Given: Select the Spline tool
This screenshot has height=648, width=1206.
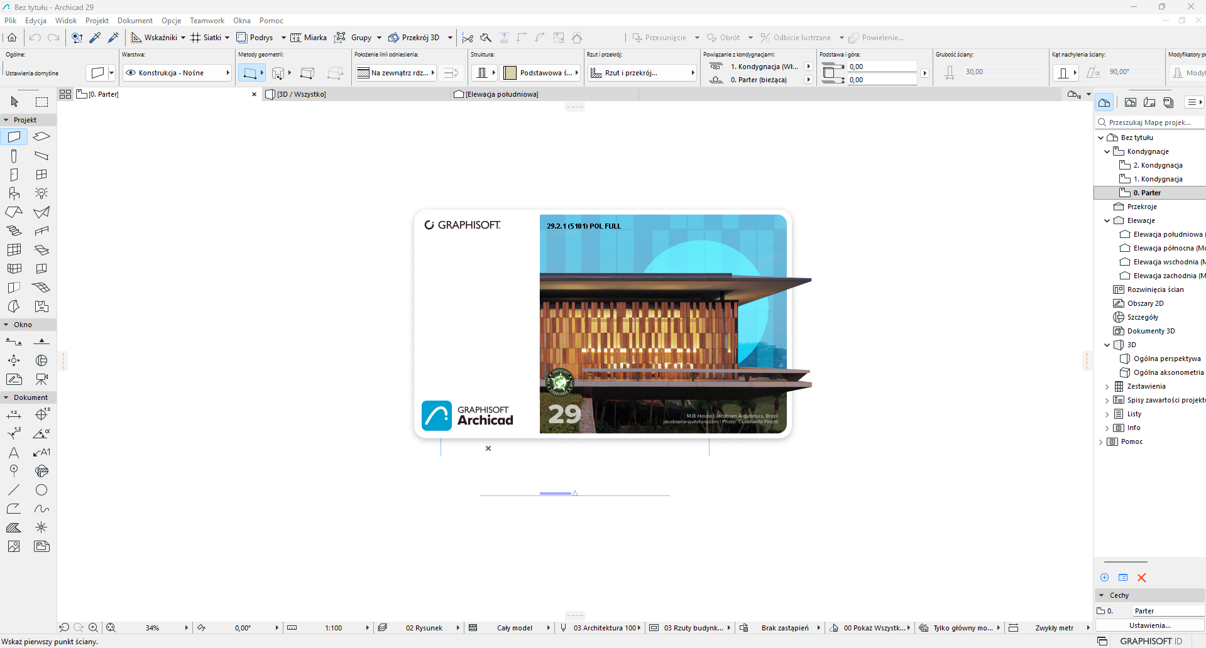Looking at the screenshot, I should pos(41,509).
